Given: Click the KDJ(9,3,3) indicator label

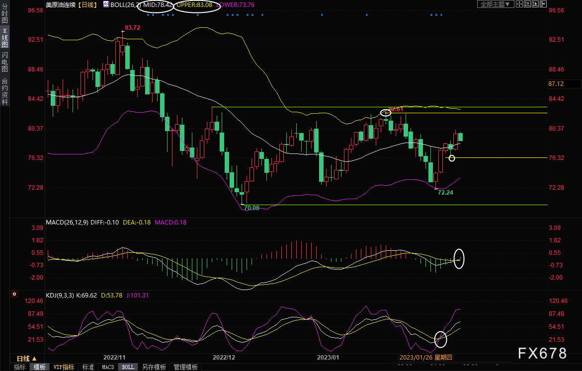Looking at the screenshot, I should (x=60, y=296).
